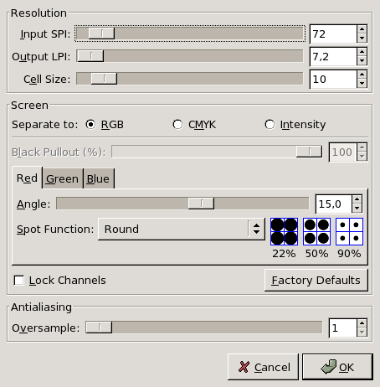Click the Factory Defaults button
Image resolution: width=380 pixels, height=387 pixels.
(x=316, y=281)
